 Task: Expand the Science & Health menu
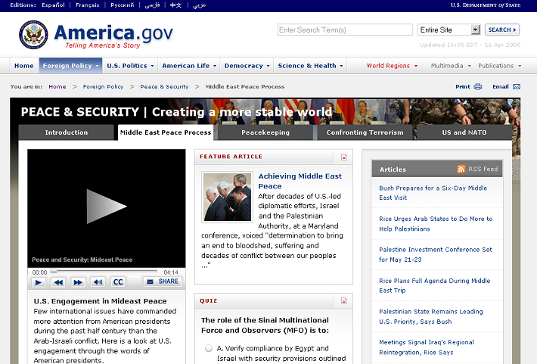310,66
